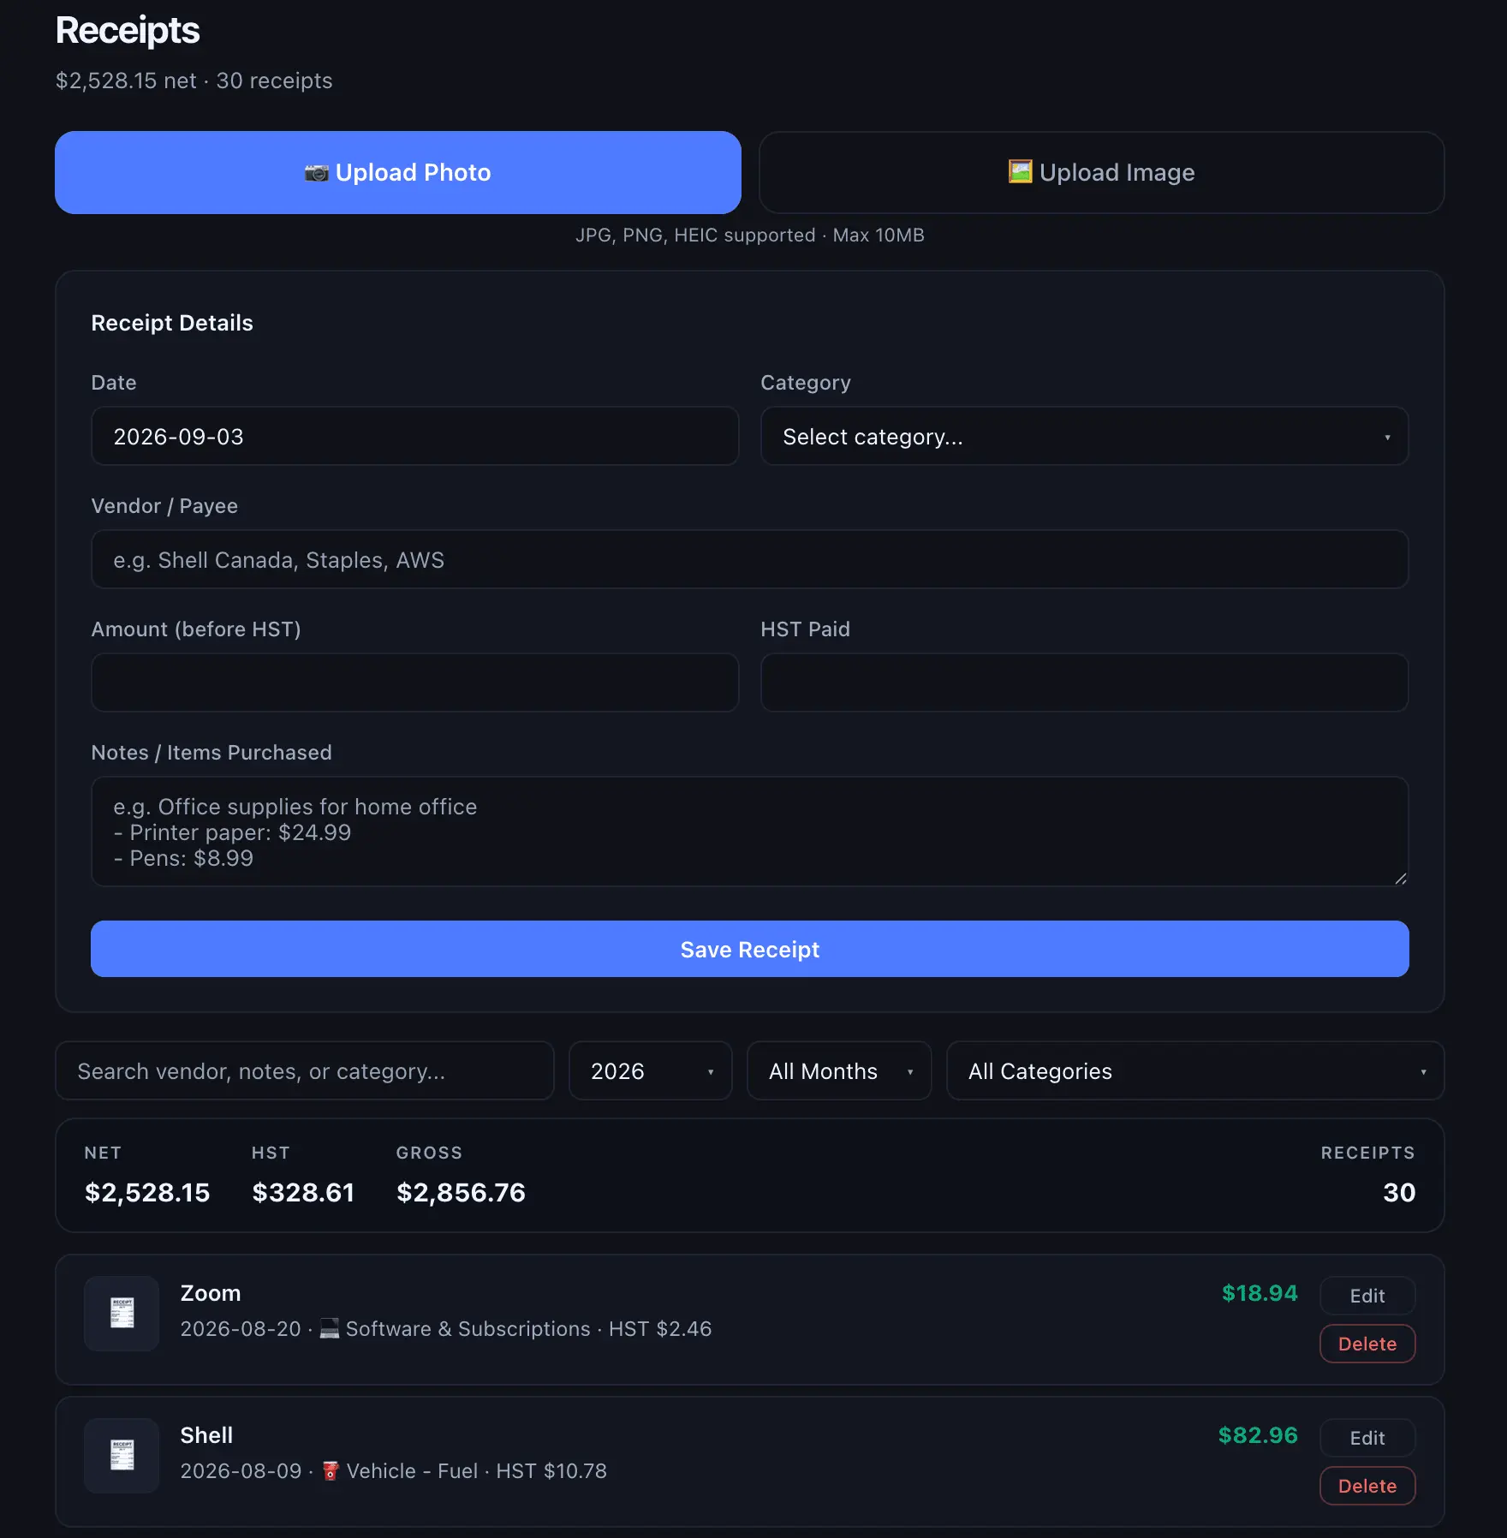
Task: Edit the Shell receipt
Action: point(1367,1438)
